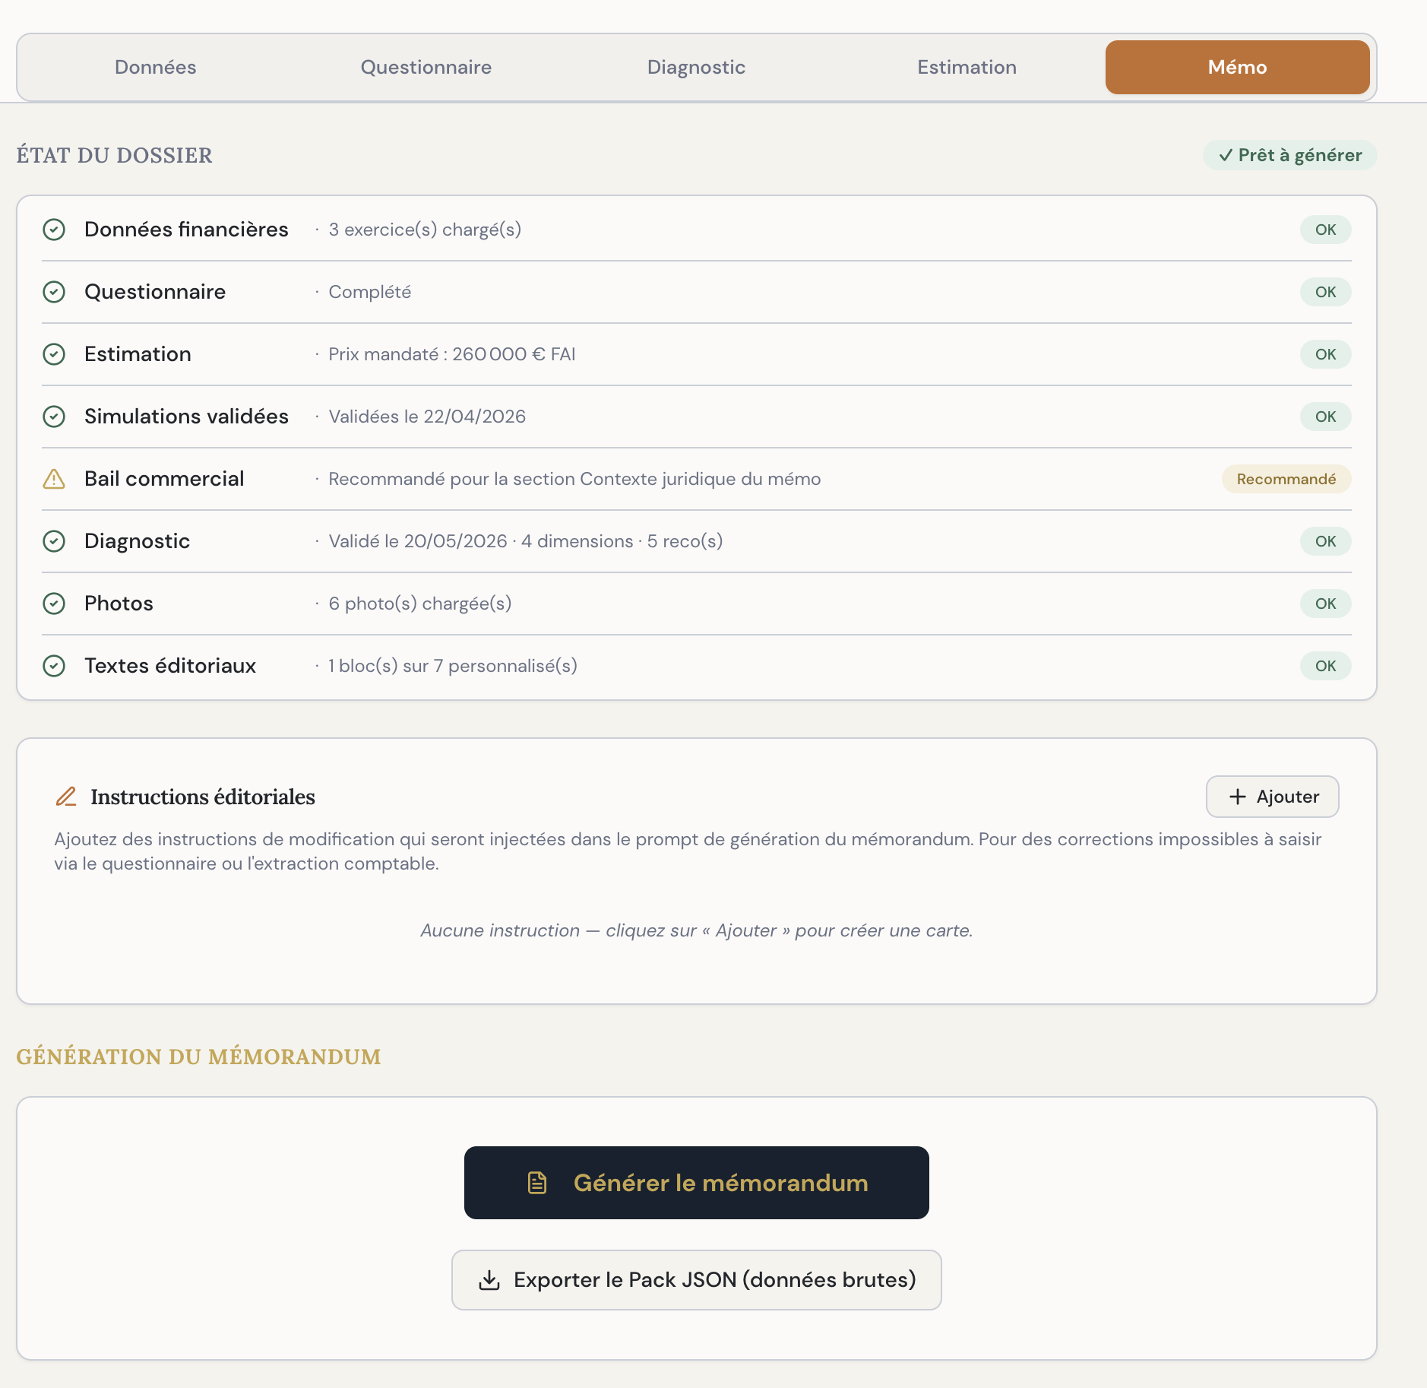Click the check icon for Simulations validées
The width and height of the screenshot is (1427, 1388).
coord(54,417)
